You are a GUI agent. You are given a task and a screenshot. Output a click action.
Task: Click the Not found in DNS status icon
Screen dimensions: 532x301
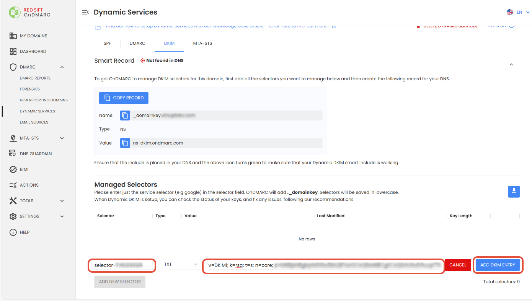pos(143,60)
